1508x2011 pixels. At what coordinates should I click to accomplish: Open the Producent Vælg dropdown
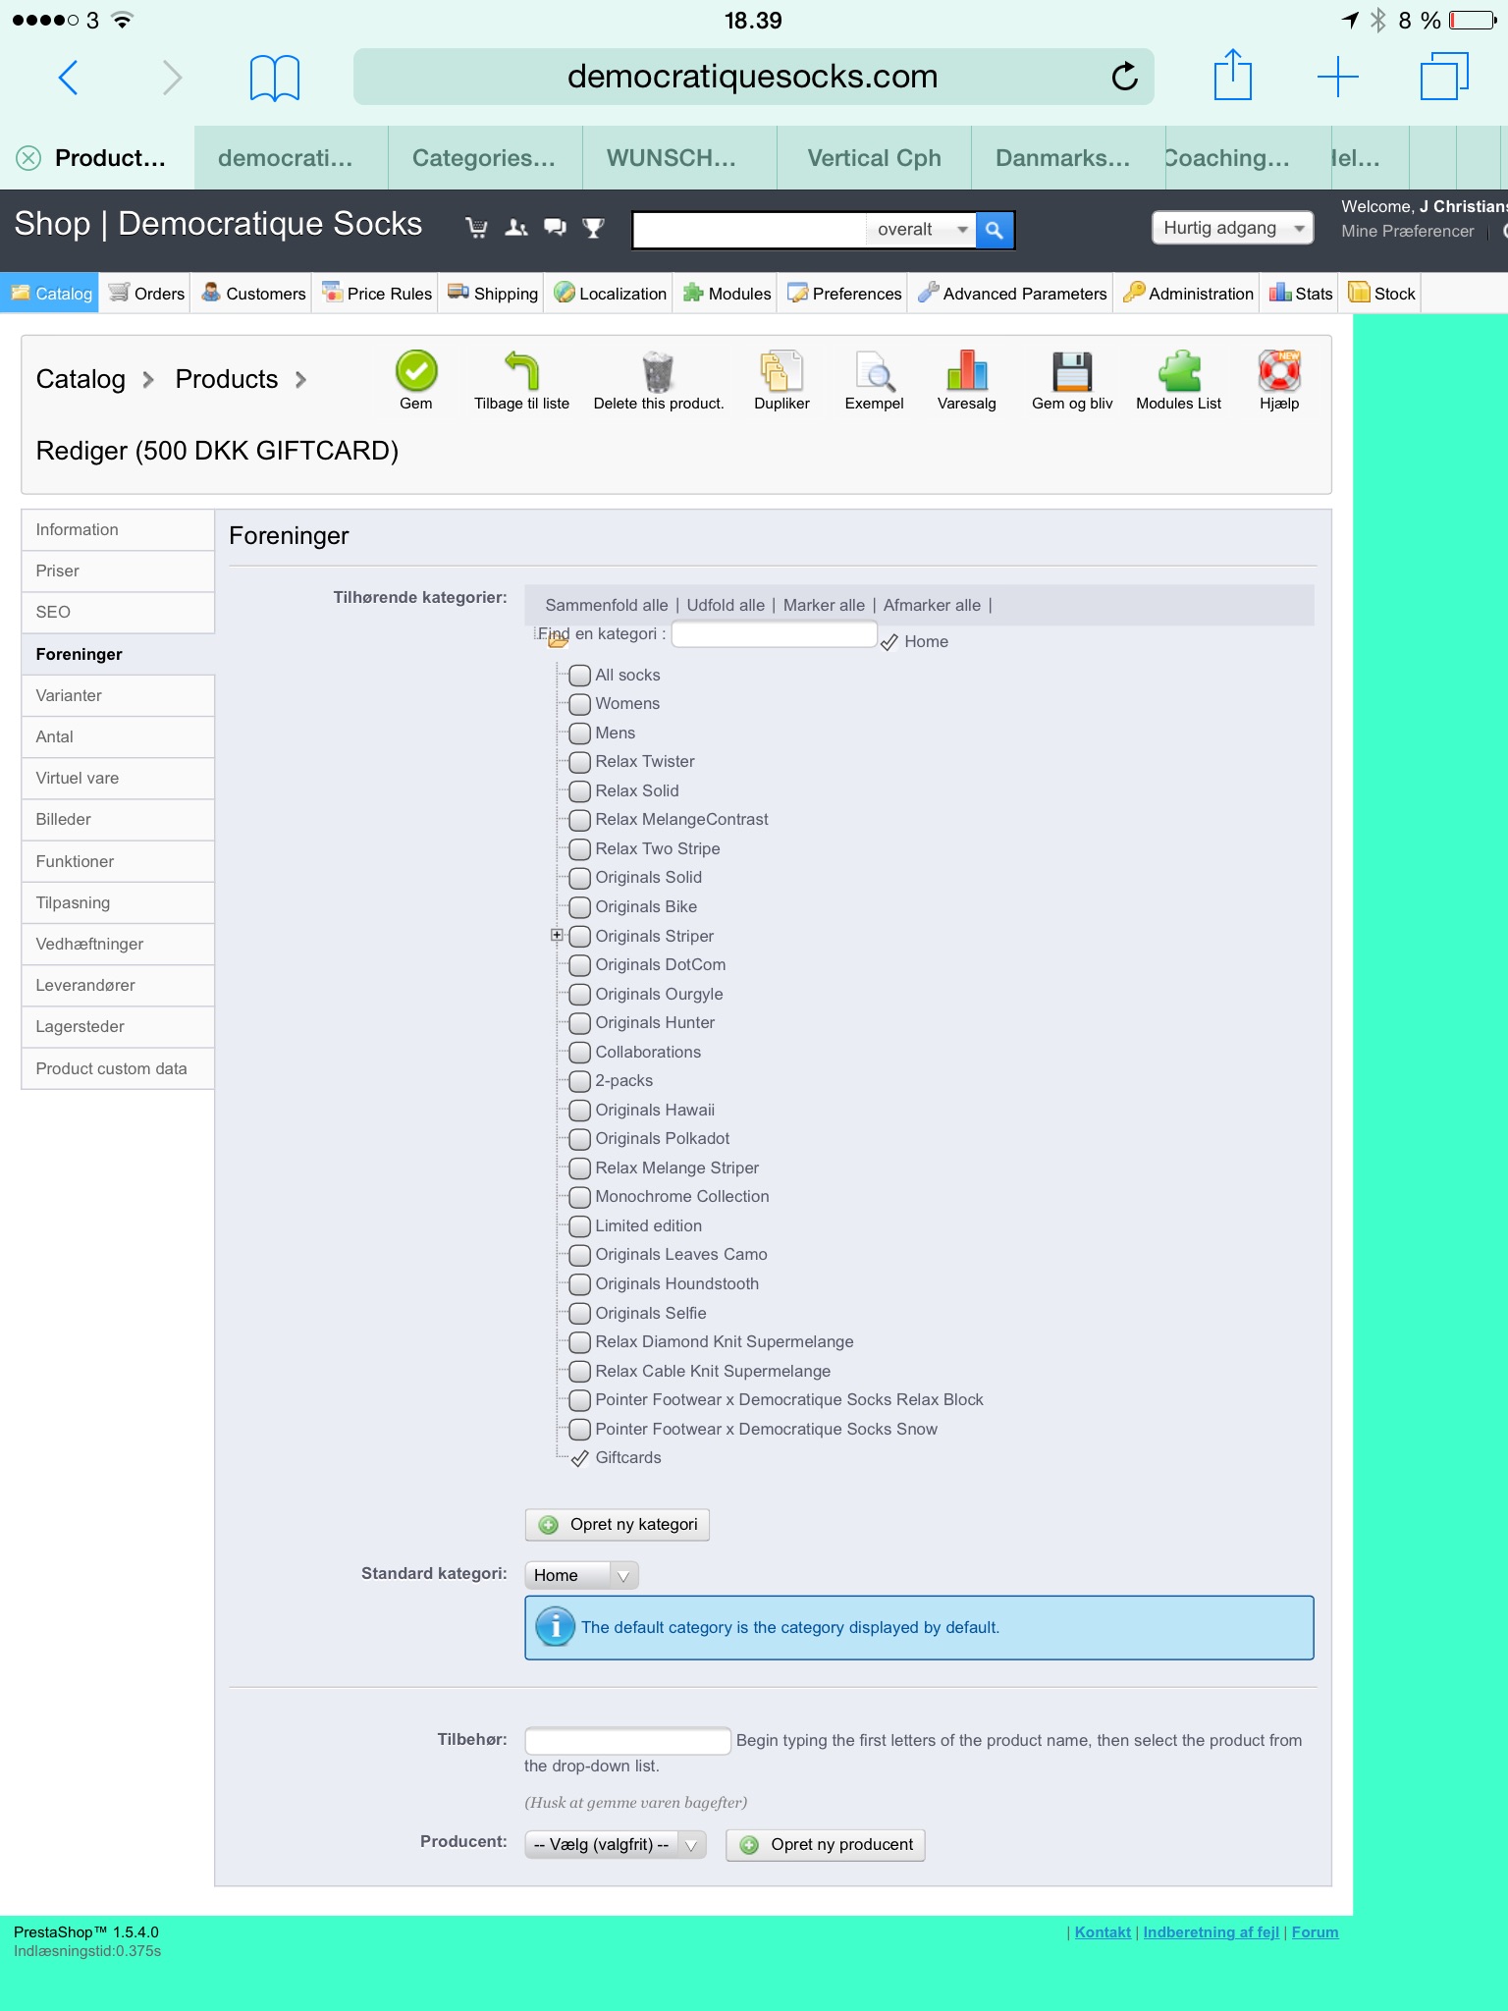pyautogui.click(x=615, y=1845)
